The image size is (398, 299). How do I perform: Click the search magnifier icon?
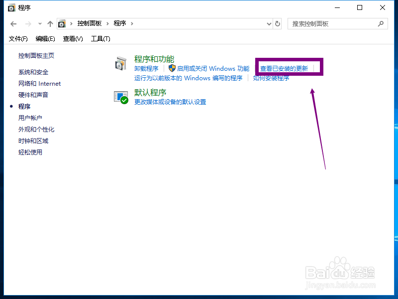pos(381,23)
